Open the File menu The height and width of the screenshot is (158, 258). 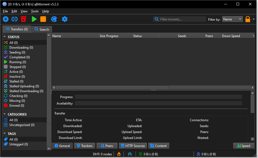pos(5,11)
